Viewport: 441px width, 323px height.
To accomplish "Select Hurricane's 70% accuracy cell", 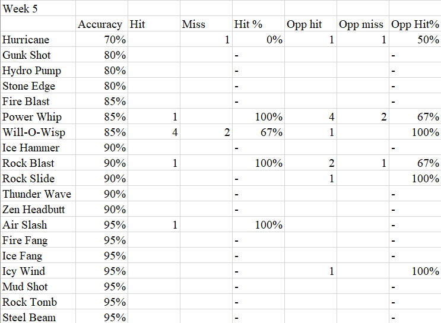I will (101, 40).
